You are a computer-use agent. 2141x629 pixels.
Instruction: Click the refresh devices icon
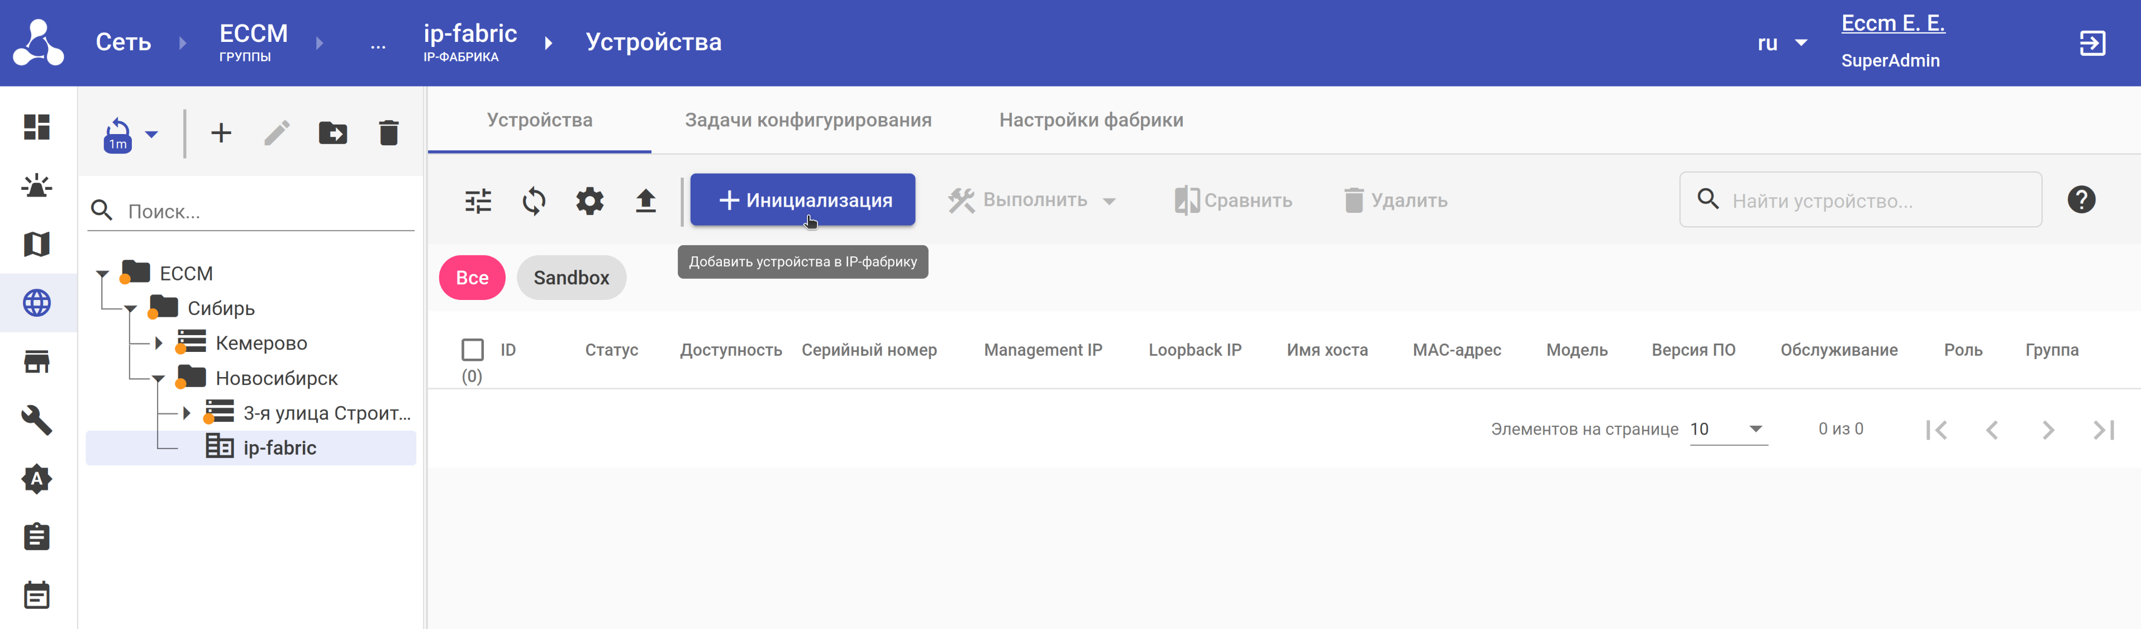(x=534, y=200)
